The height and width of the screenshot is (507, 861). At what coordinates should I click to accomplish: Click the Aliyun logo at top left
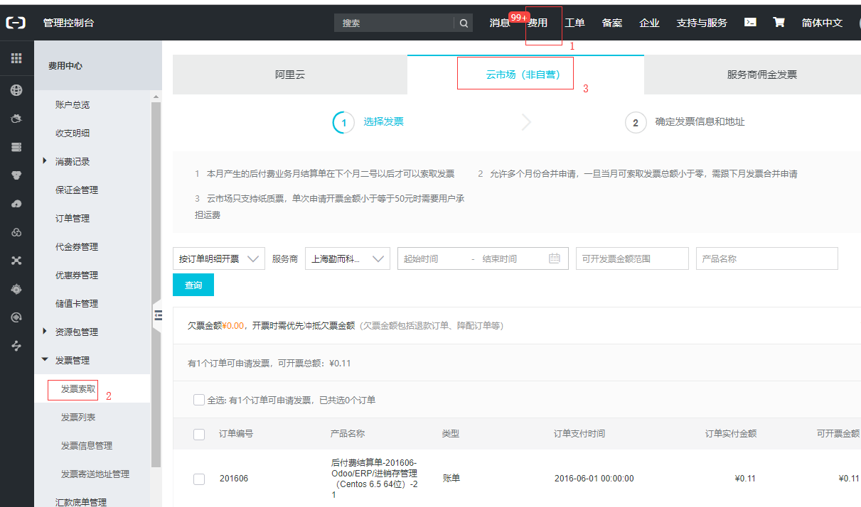coord(16,23)
